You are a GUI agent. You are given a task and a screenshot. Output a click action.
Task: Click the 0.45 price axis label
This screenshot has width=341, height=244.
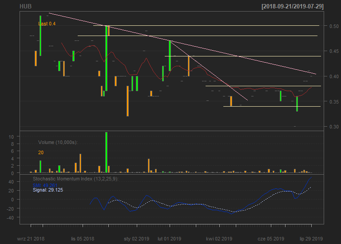pos(334,51)
